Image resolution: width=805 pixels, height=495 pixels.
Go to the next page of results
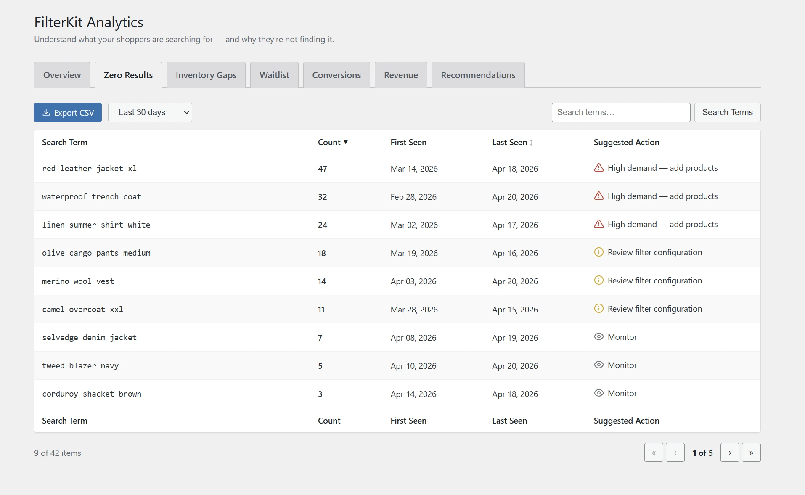730,453
